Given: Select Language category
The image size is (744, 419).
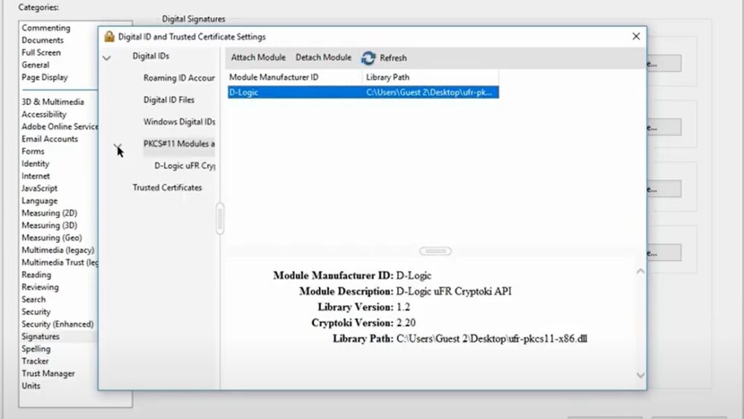Looking at the screenshot, I should [39, 201].
